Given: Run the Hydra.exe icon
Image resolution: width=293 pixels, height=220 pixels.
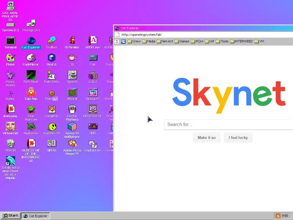Looking at the screenshot, I should [x=31, y=129].
